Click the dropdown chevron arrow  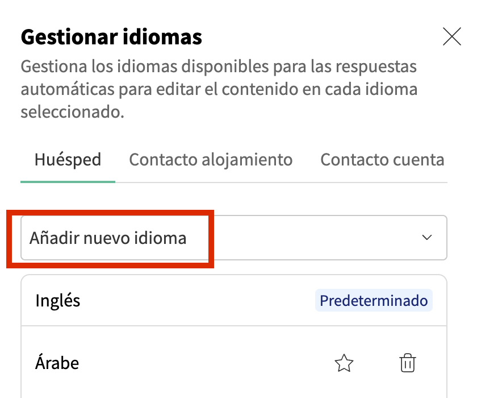click(x=428, y=238)
